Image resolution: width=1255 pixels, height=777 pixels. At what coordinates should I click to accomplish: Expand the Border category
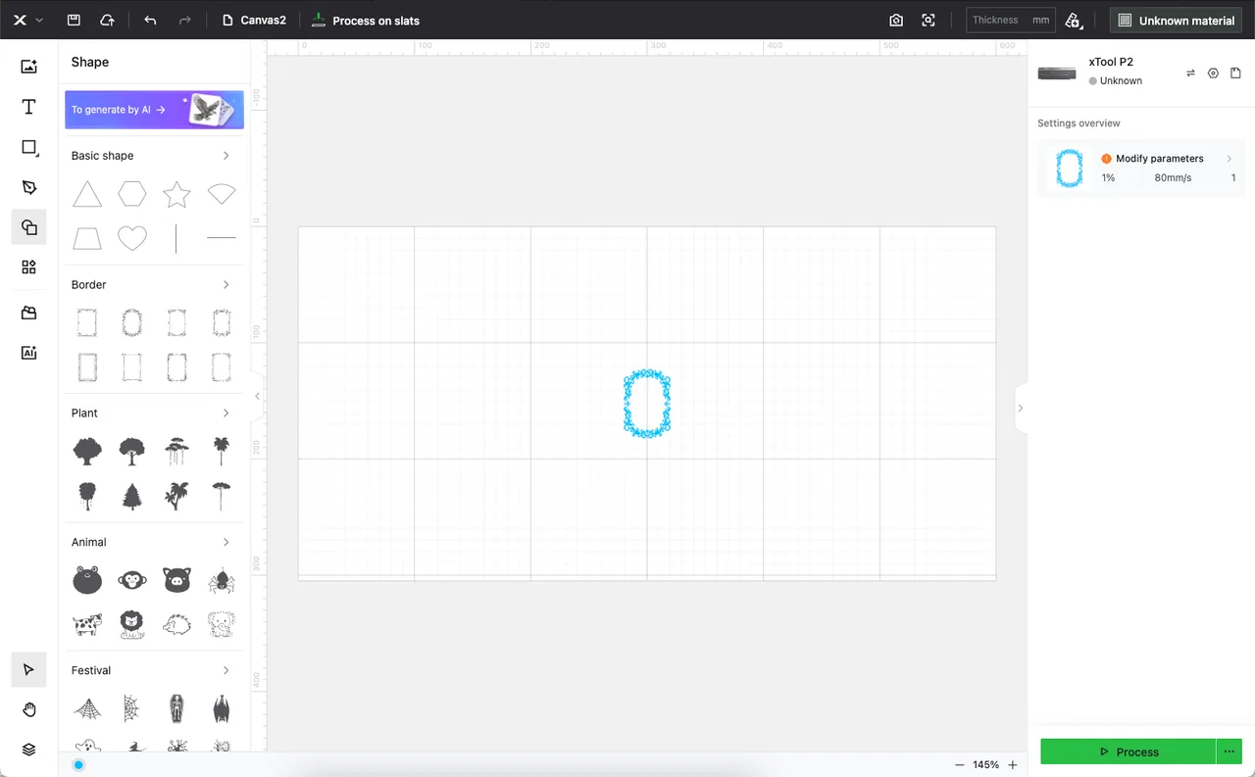[x=226, y=285]
